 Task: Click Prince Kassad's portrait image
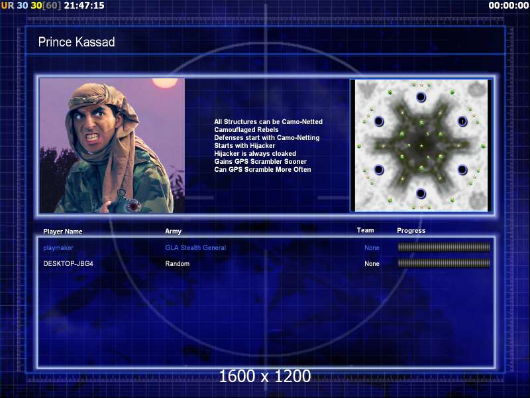(x=112, y=145)
